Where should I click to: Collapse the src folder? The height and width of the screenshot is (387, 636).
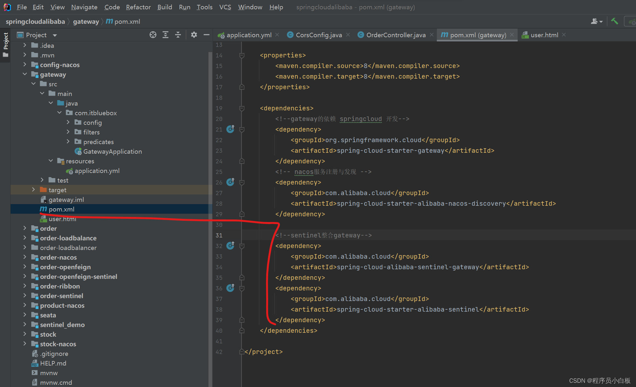point(33,84)
